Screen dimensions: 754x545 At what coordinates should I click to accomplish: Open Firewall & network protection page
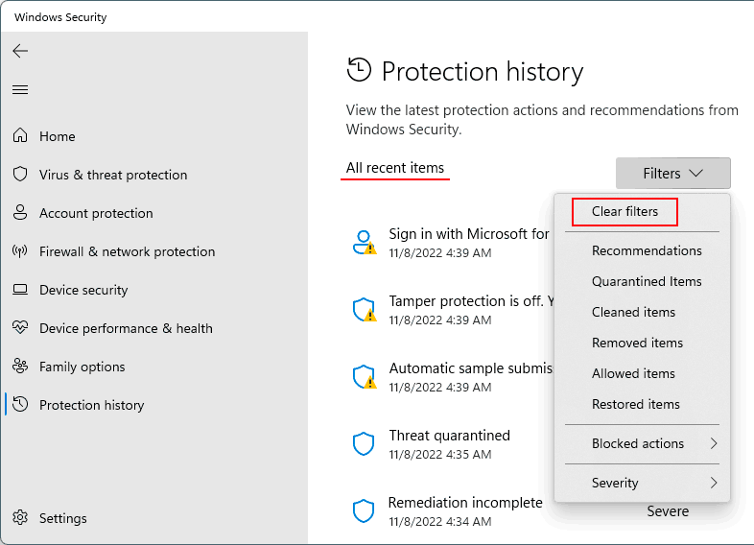[x=127, y=252]
